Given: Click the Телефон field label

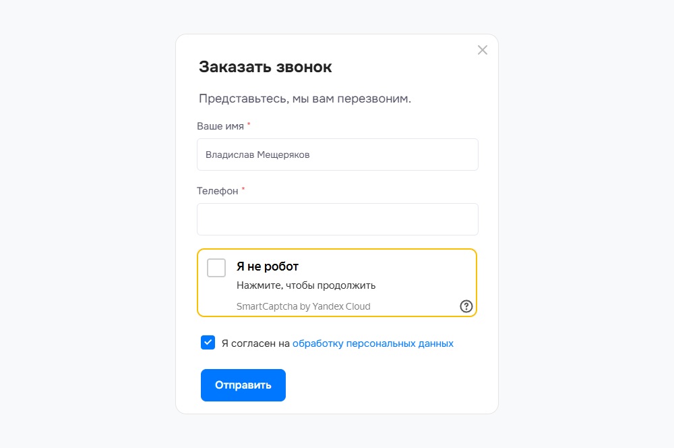Looking at the screenshot, I should tap(218, 191).
